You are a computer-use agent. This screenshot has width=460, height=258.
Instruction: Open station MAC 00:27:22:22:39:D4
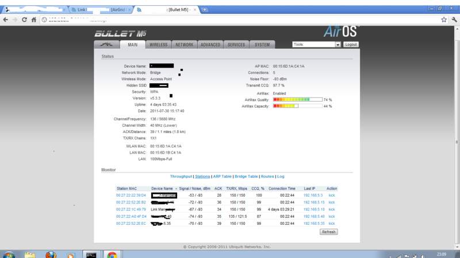131,196
